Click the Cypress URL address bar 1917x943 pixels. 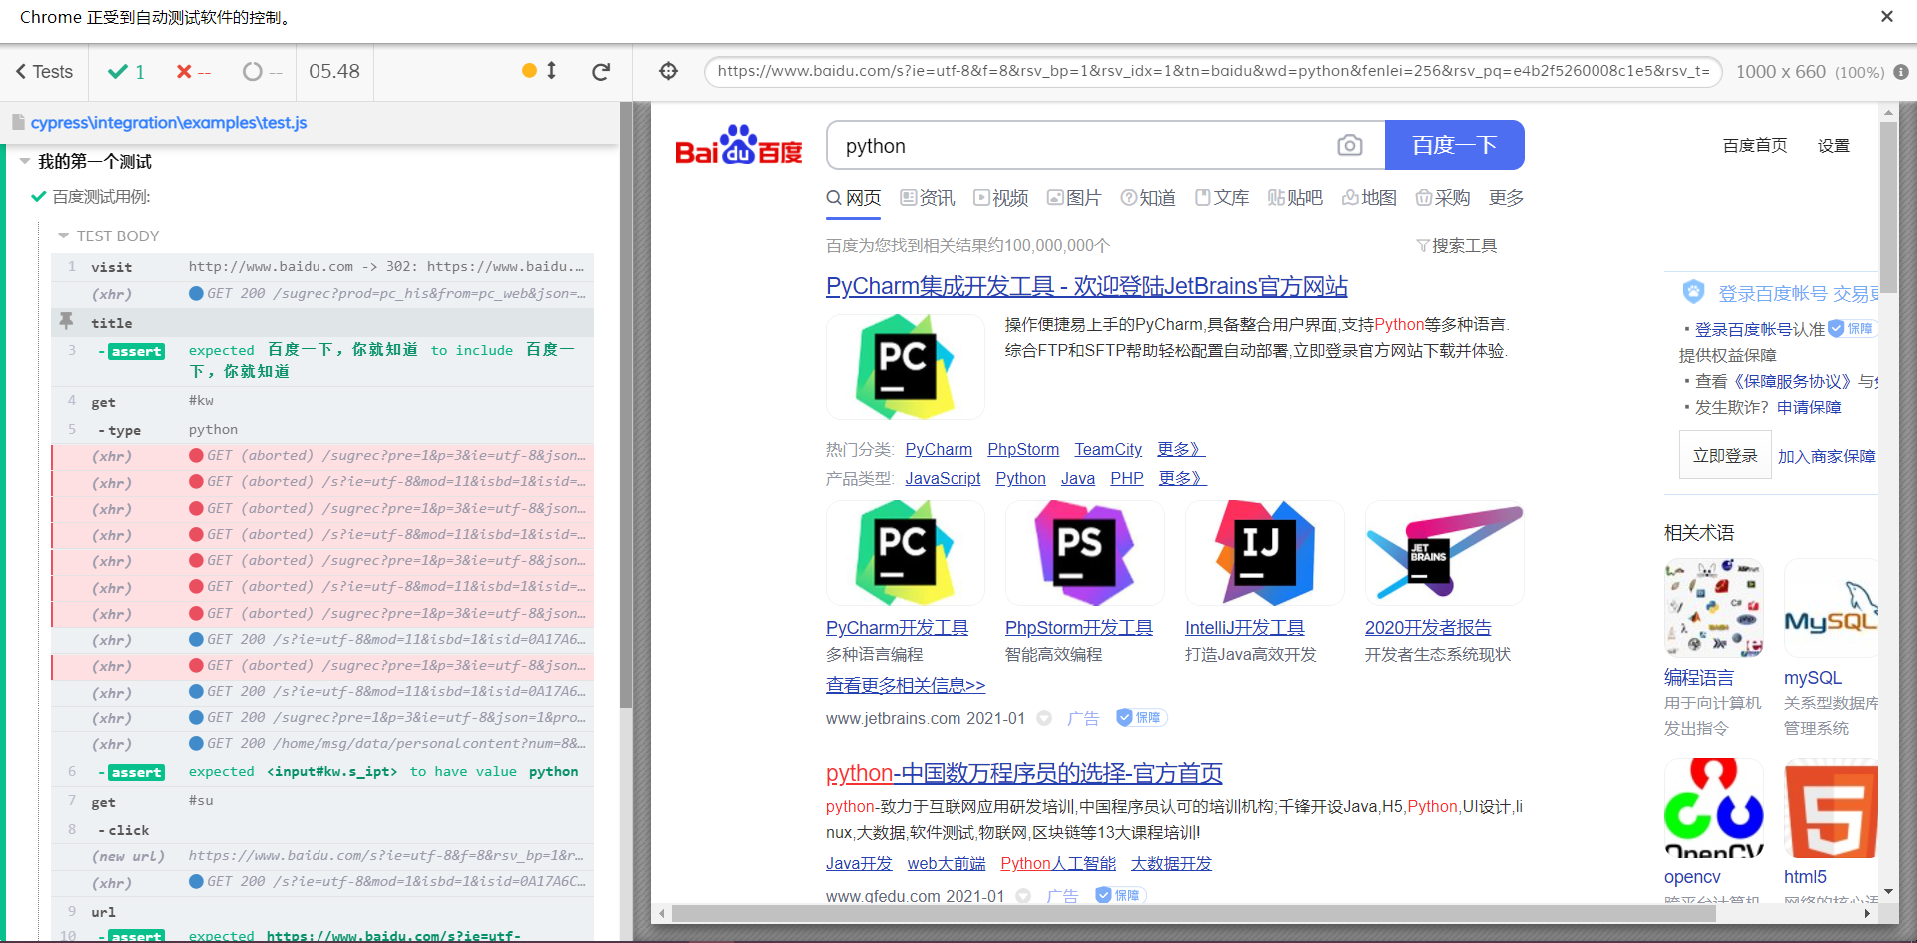1213,71
